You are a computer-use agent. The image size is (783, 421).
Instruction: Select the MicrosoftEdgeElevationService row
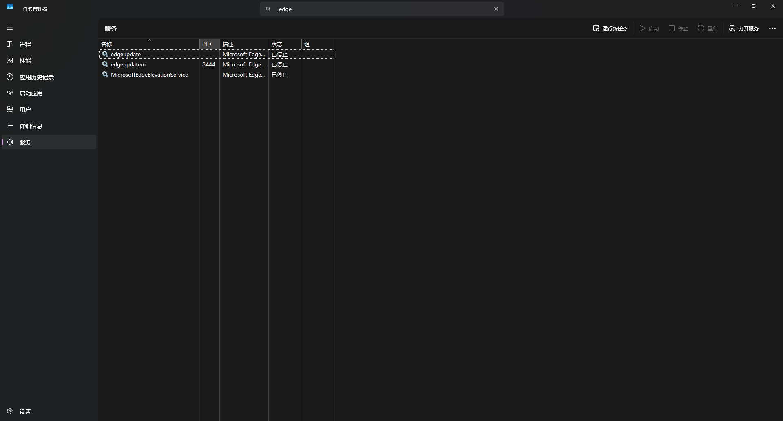click(x=217, y=75)
